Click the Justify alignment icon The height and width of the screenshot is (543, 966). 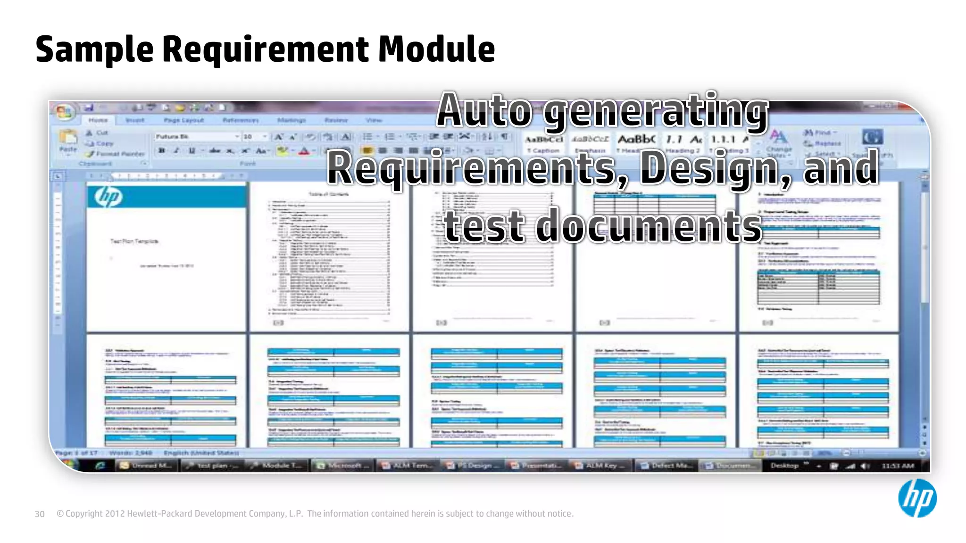[x=414, y=151]
